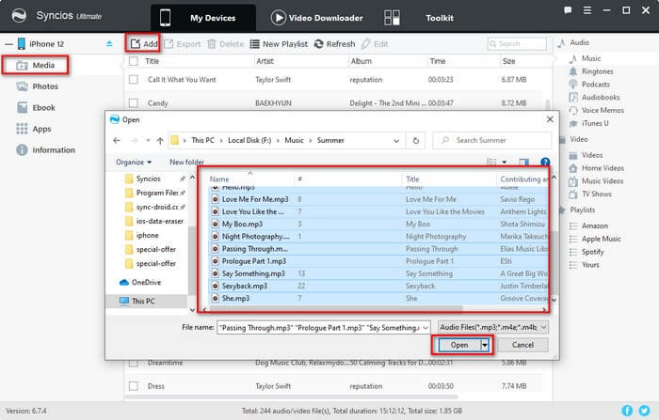Switch to My Devices tab
Viewport: 659px width, 420px height.
coord(203,18)
